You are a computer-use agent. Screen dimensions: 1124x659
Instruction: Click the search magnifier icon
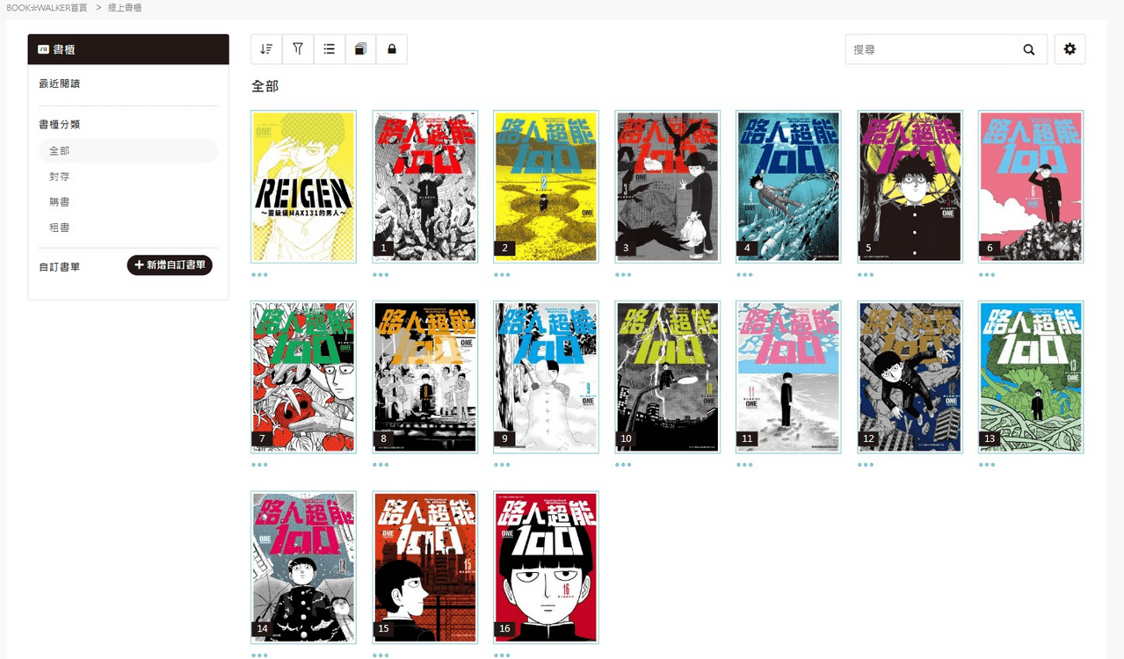(1029, 50)
